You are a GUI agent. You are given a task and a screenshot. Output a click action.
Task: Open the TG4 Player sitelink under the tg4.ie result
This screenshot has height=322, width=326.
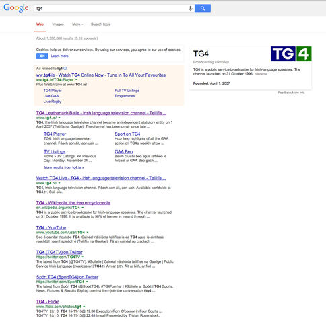(x=55, y=134)
